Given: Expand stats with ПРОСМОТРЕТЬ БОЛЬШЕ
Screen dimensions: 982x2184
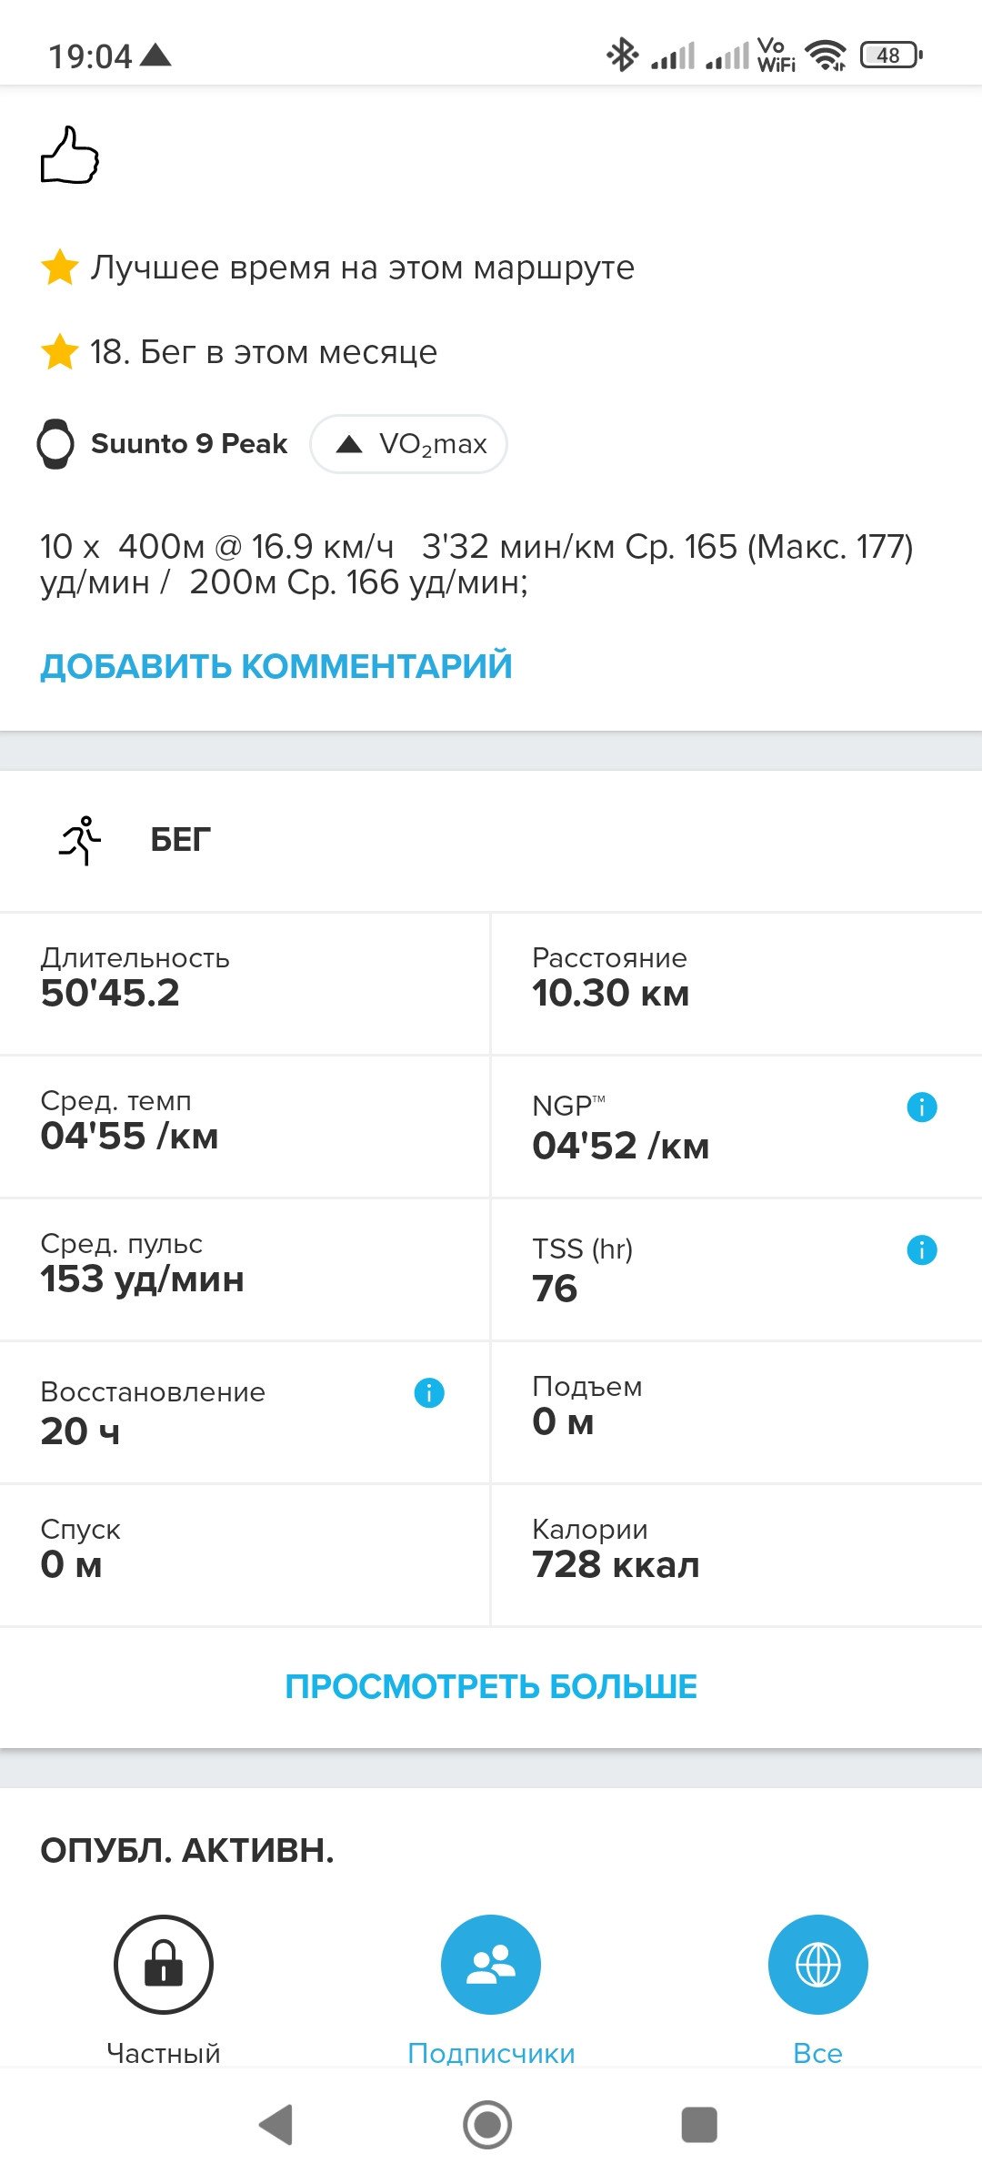Looking at the screenshot, I should [x=491, y=1686].
